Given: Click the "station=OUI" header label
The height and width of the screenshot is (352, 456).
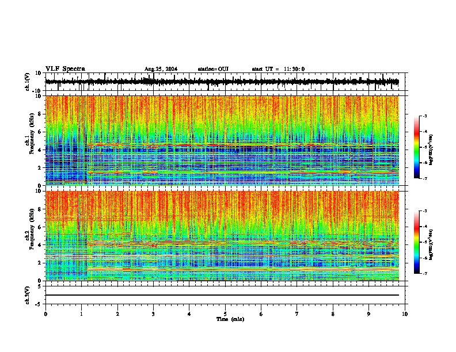Looking at the screenshot, I should 213,69.
